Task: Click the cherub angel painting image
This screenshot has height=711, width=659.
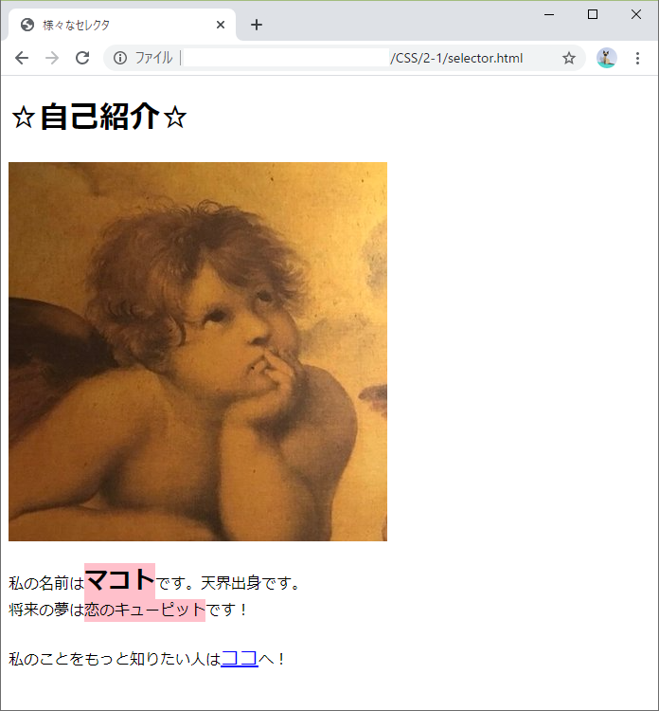Action: pyautogui.click(x=198, y=352)
